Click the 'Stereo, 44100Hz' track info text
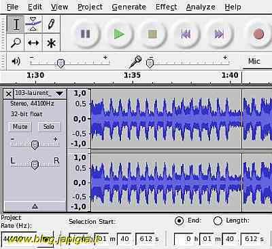 (32, 104)
